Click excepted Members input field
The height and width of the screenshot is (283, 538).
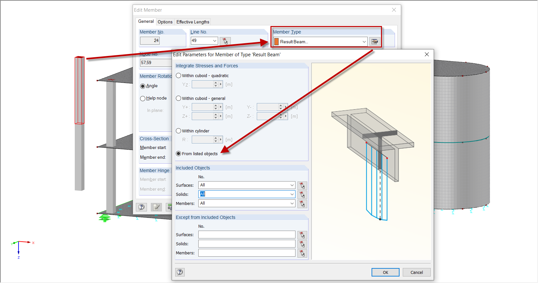(x=247, y=253)
